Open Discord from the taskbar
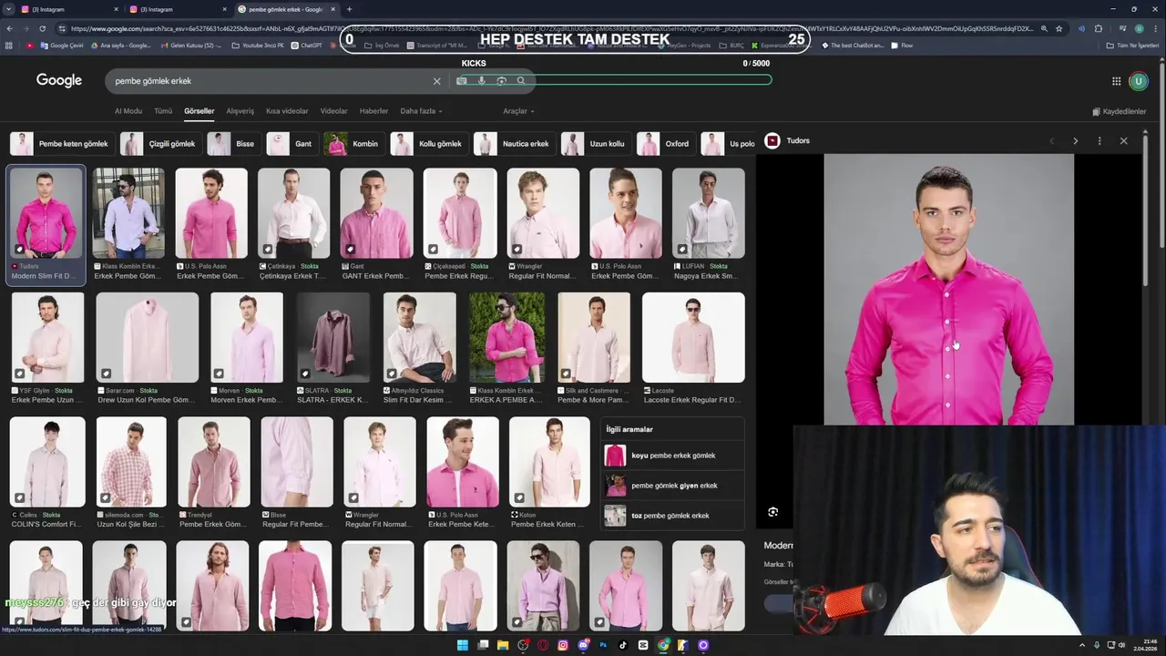This screenshot has width=1166, height=656. (x=583, y=645)
